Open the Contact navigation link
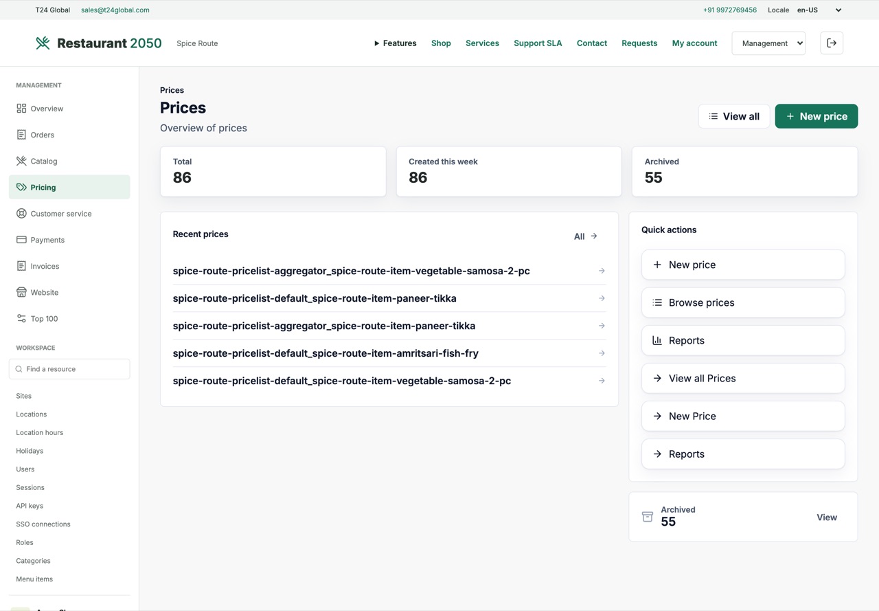The width and height of the screenshot is (879, 611). tap(592, 43)
